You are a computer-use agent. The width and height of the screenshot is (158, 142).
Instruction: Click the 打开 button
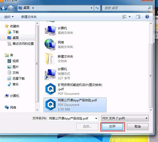tap(112, 126)
